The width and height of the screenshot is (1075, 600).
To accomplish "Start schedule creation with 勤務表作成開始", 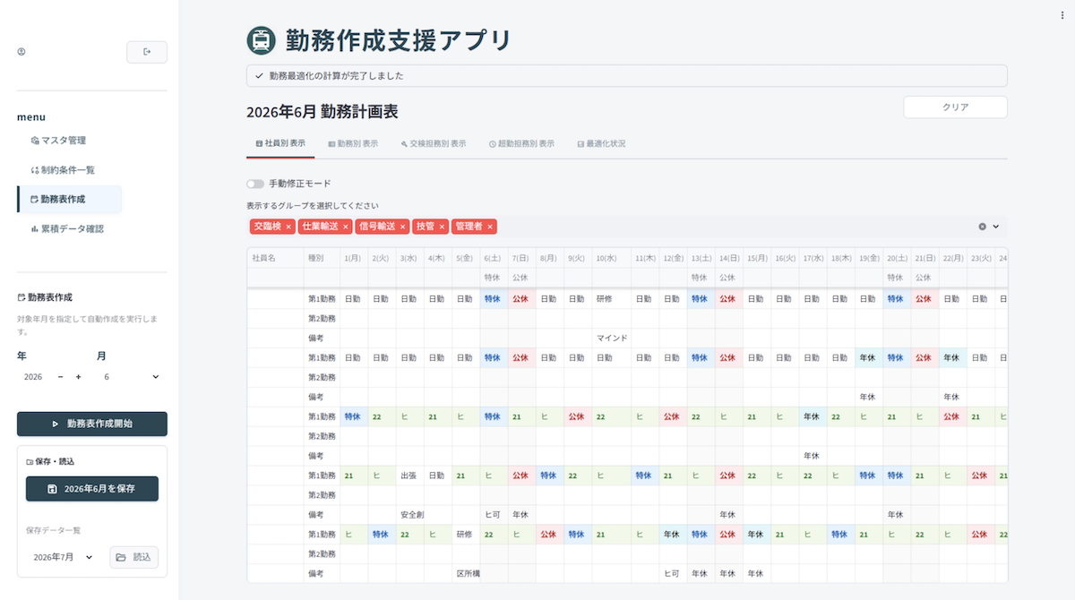I will [92, 424].
